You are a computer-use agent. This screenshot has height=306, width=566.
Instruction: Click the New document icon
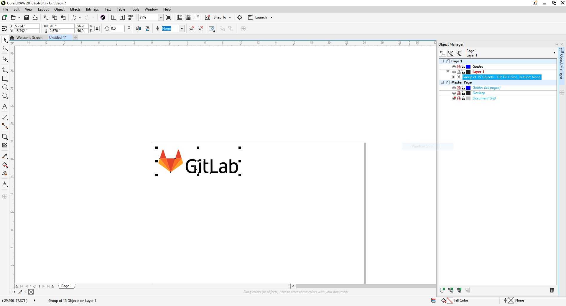click(4, 17)
